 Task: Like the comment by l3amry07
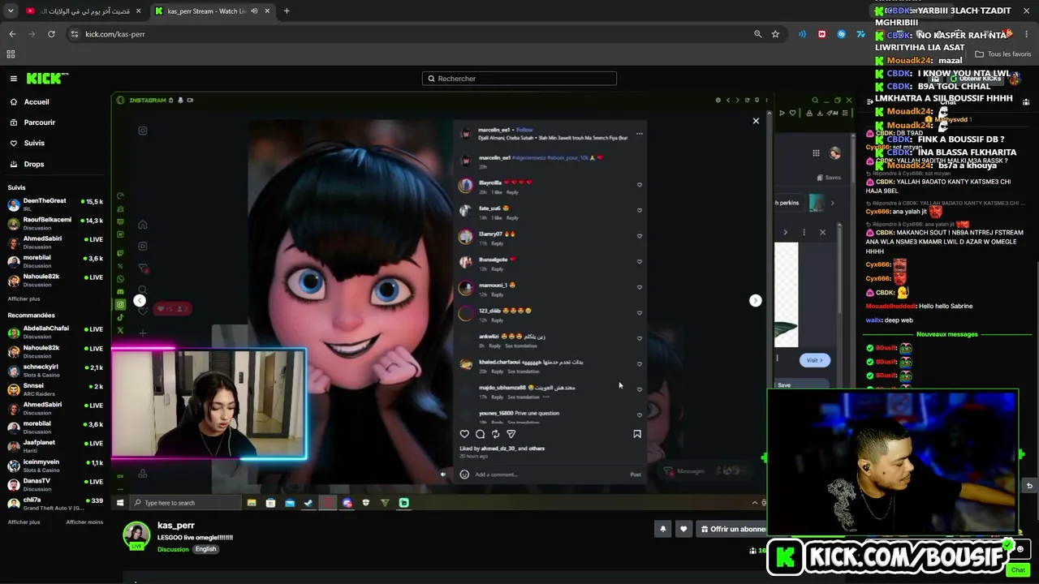[x=640, y=236]
